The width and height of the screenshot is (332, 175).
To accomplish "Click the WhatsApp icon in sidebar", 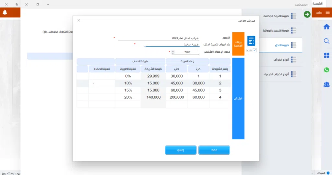I will 326,70.
